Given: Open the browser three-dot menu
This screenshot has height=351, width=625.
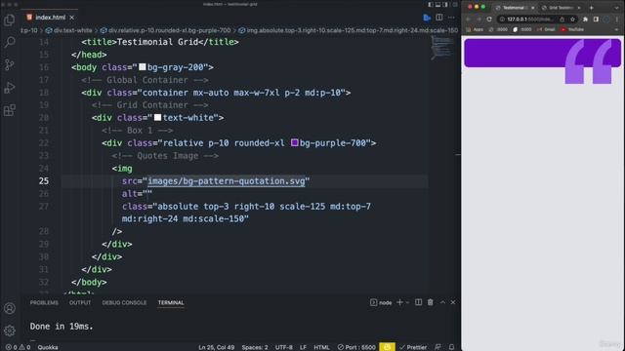Looking at the screenshot, I should [617, 19].
